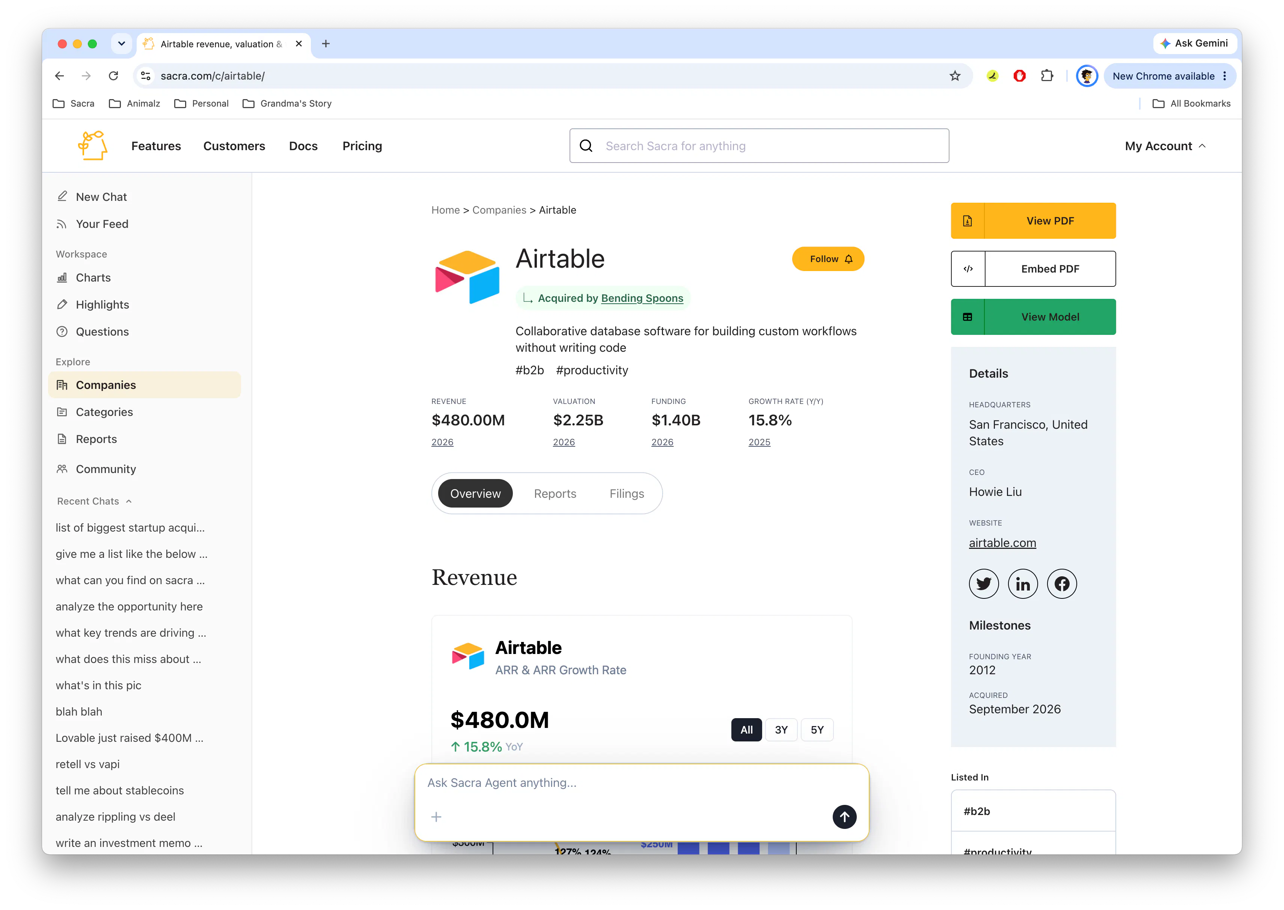Viewport: 1284px width, 910px height.
Task: Switch to the Filings tab
Action: pos(627,494)
